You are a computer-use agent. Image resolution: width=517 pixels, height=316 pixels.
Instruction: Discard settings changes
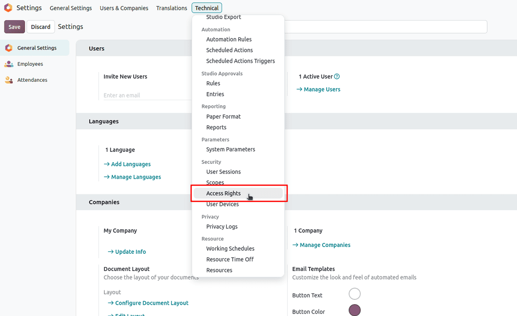(x=41, y=26)
